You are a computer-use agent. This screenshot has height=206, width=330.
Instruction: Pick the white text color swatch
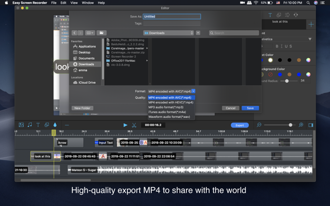tap(270, 60)
